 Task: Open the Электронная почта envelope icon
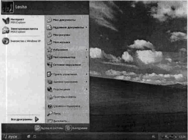6,30
